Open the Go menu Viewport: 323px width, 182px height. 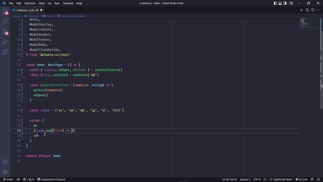(x=49, y=3)
